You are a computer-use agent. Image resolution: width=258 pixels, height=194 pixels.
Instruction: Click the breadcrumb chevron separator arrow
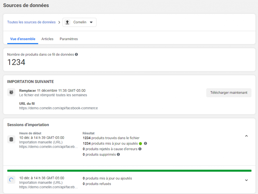coord(59,22)
